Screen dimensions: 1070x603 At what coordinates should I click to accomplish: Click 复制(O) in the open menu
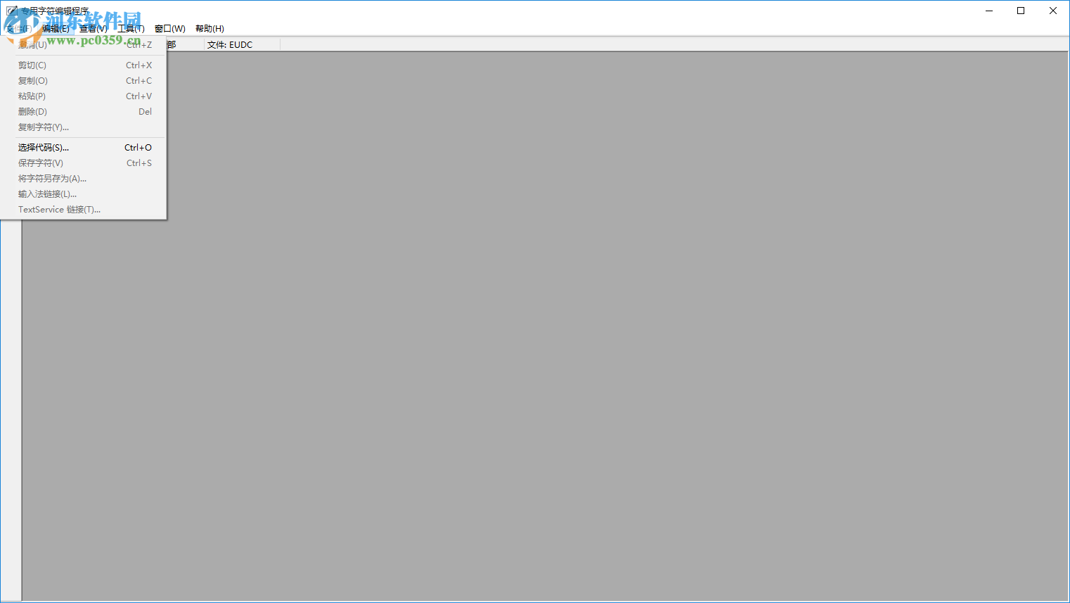(x=84, y=81)
